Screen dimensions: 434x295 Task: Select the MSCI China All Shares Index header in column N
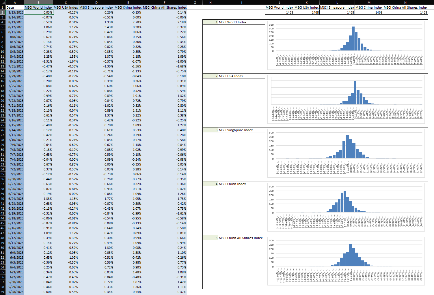coord(405,7)
